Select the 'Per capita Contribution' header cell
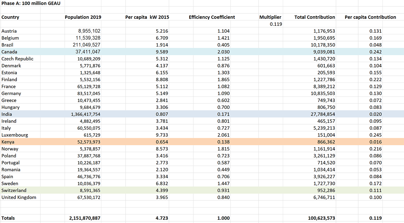Viewport: 404px width, 223px height. pos(370,17)
